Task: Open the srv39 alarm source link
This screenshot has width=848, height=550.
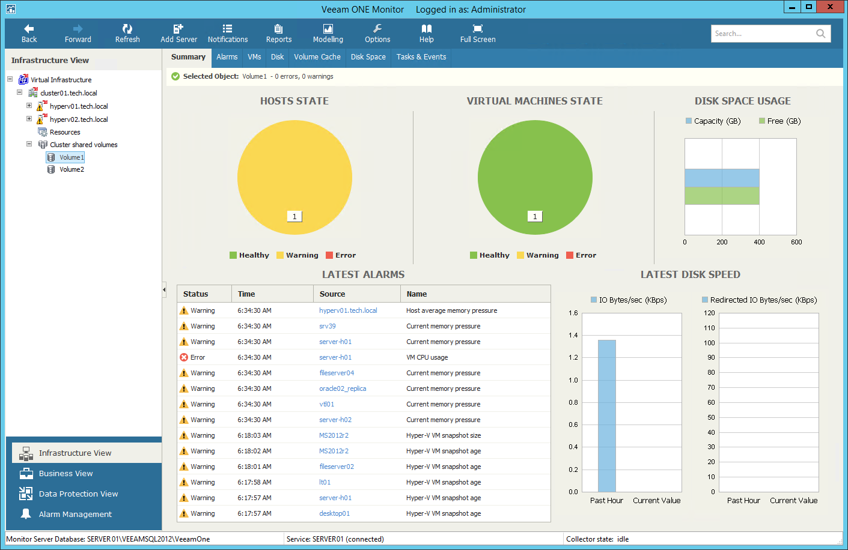Action: coord(328,326)
